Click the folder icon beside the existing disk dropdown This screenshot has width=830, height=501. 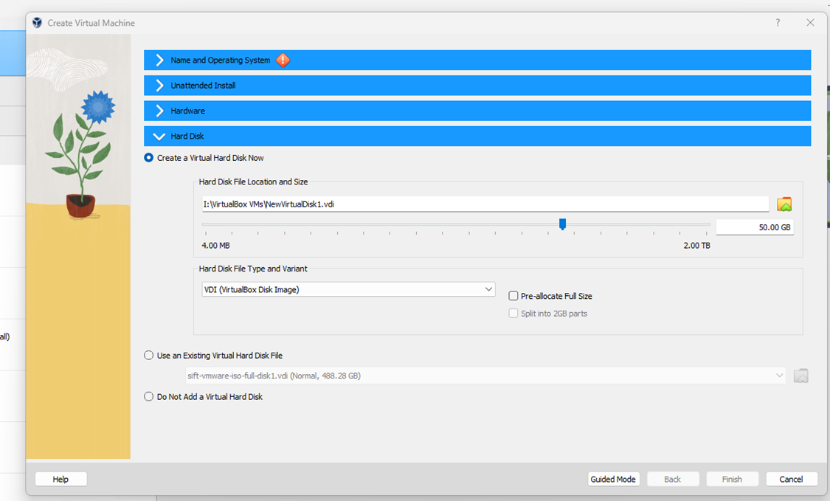coord(800,375)
